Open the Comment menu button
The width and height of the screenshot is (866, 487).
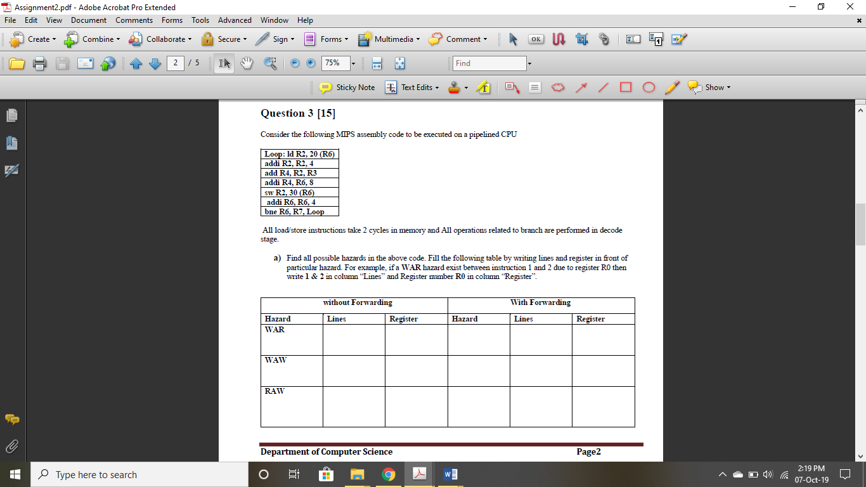pyautogui.click(x=458, y=39)
